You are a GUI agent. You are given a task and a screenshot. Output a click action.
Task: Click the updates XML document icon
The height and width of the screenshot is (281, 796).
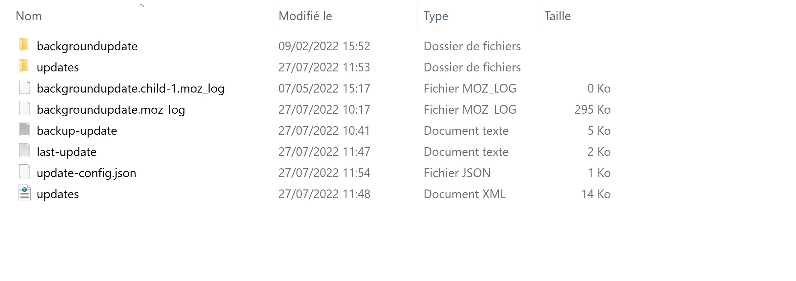click(x=25, y=193)
